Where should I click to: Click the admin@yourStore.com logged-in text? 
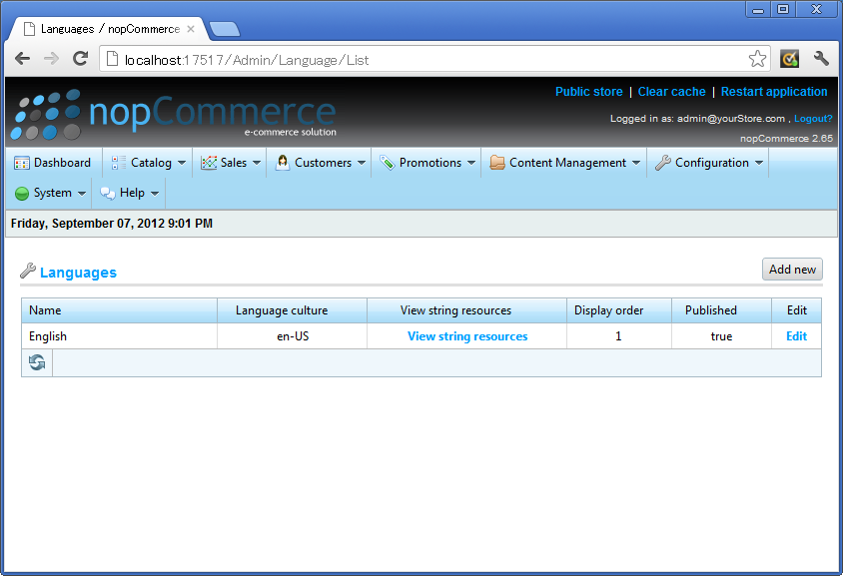click(731, 119)
